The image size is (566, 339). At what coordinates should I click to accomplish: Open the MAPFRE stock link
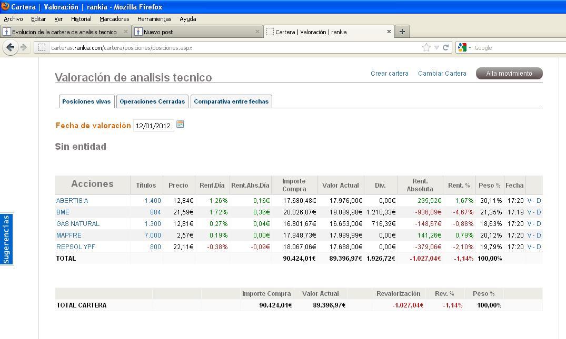pyautogui.click(x=69, y=235)
